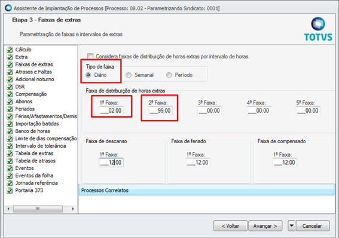
Task: Click the 3ª Faixa time field
Action: point(209,111)
